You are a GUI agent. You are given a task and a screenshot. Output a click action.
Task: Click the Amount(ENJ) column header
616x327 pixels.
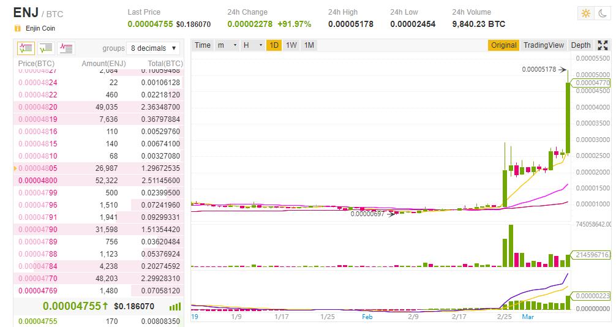point(103,63)
